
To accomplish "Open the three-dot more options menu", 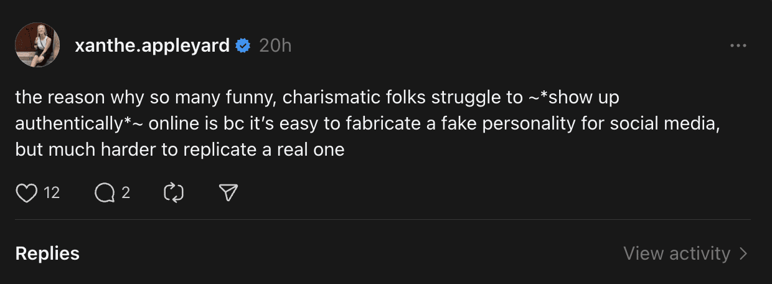I will [738, 45].
